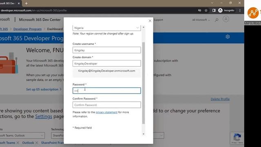Open a new browser tab
The image size is (261, 147).
pyautogui.click(x=26, y=3)
